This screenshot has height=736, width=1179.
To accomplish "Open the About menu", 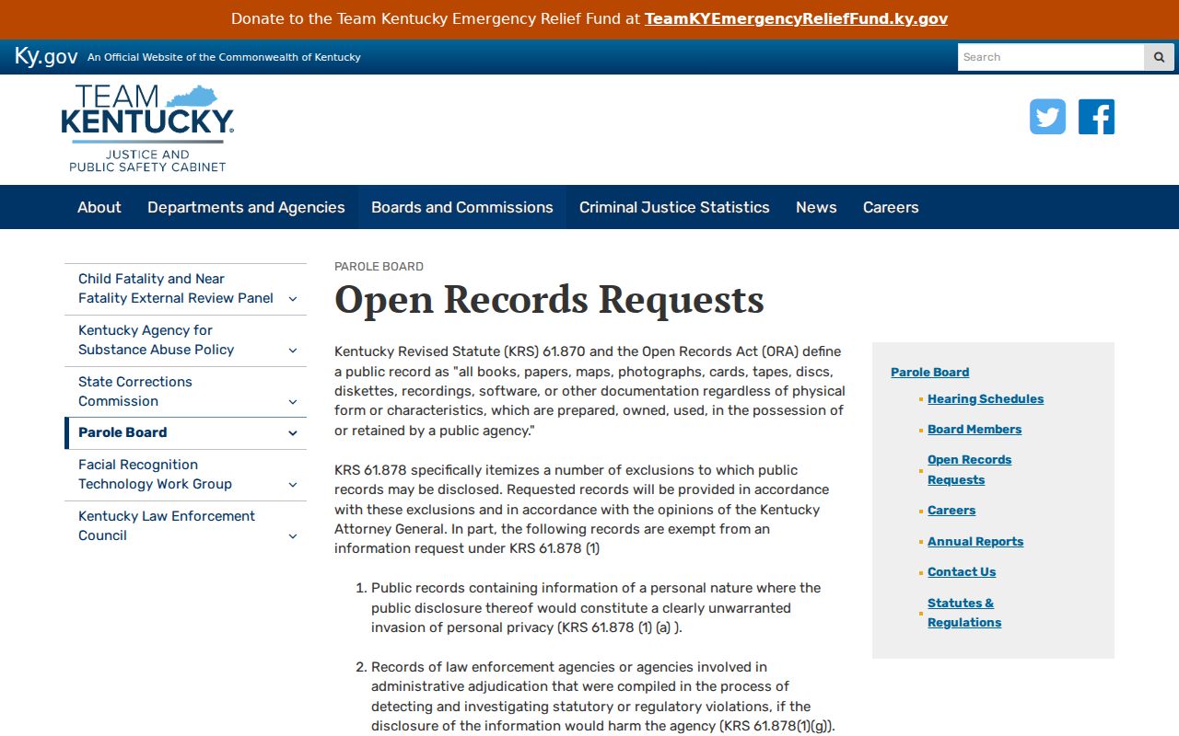I will (x=99, y=207).
